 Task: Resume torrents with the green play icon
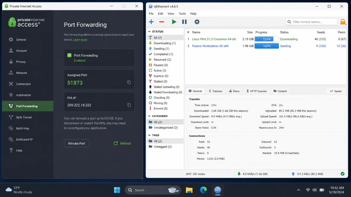click(174, 22)
